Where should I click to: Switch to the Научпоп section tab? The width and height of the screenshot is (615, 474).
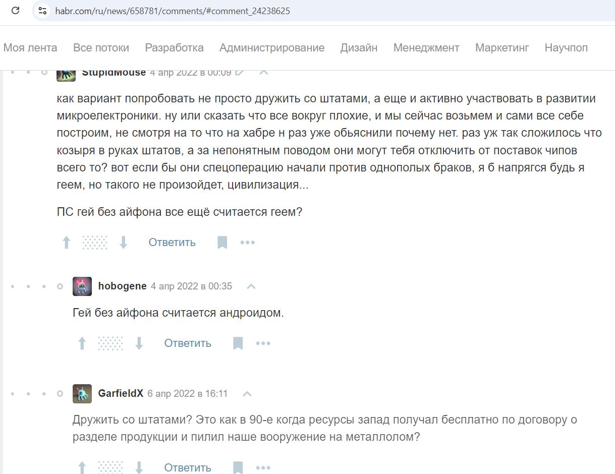click(x=566, y=48)
